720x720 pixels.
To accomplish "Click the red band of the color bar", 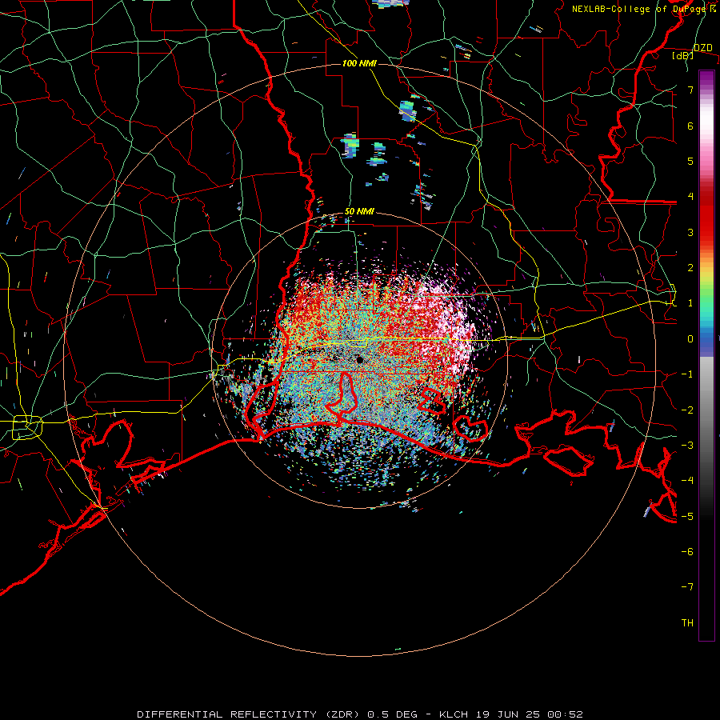I will pos(706,216).
